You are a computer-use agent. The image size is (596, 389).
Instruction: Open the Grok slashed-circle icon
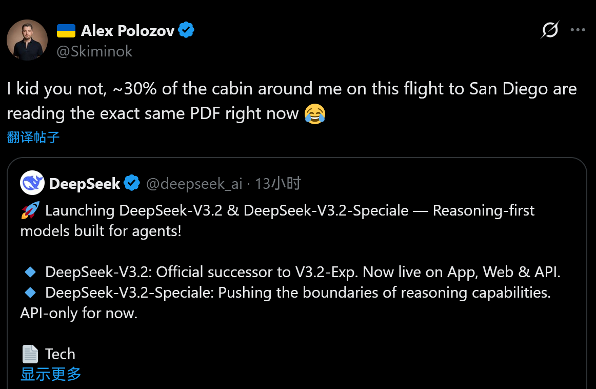(550, 30)
